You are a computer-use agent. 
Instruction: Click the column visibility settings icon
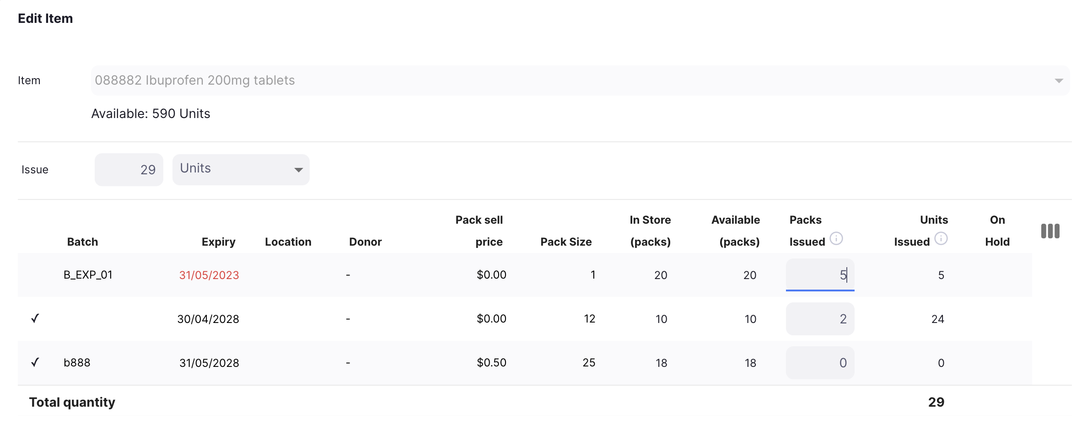pos(1050,231)
